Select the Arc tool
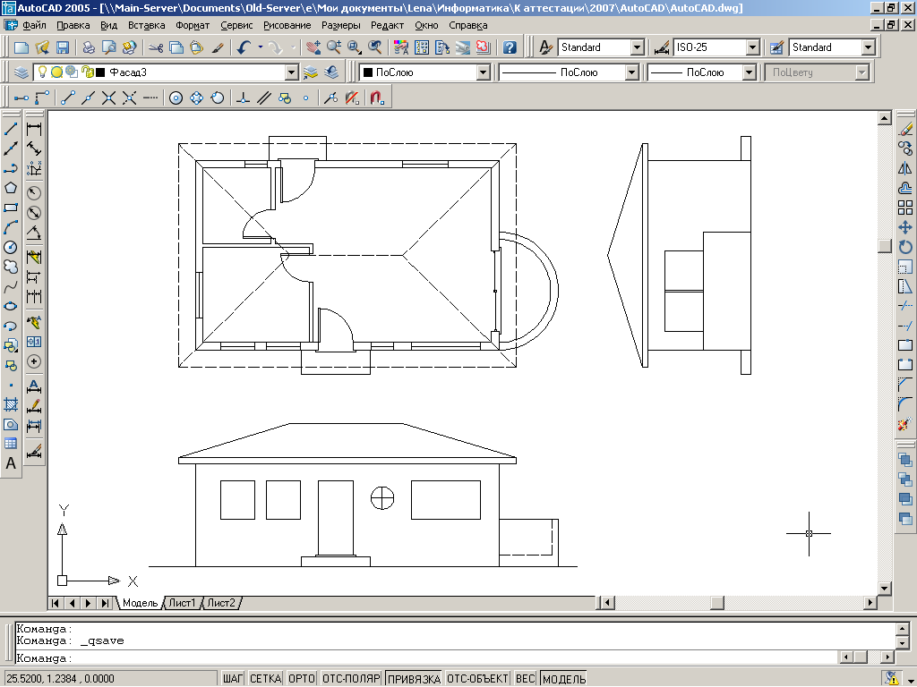917x687 pixels. (11, 227)
